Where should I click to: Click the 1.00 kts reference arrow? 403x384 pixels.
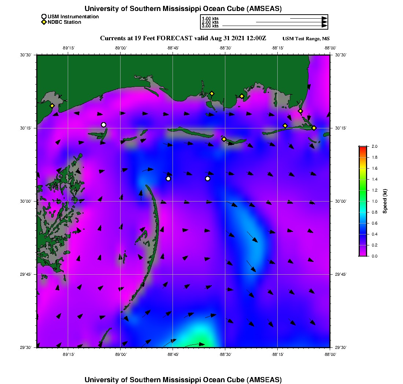(309, 19)
